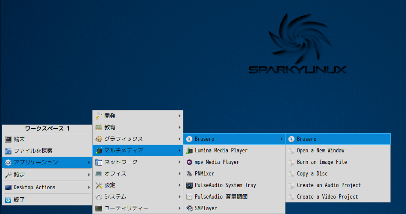406x214 pixels.
Task: Click the disc icon beside Open a New Window
Action: pos(291,151)
